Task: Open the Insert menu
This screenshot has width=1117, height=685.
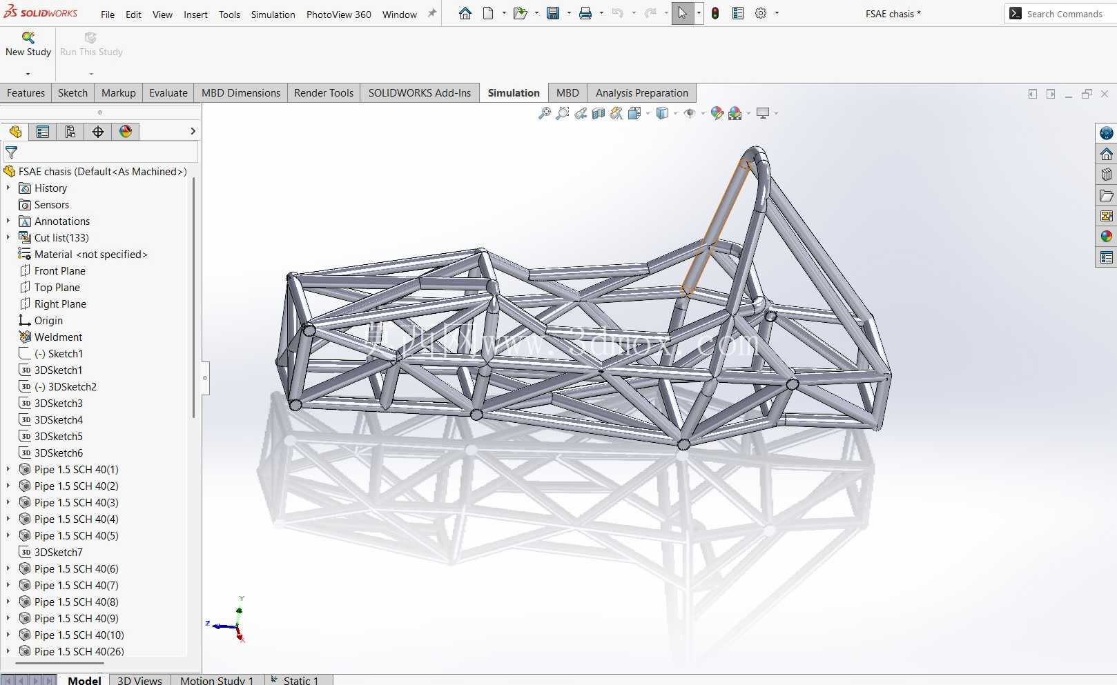Action: point(195,14)
